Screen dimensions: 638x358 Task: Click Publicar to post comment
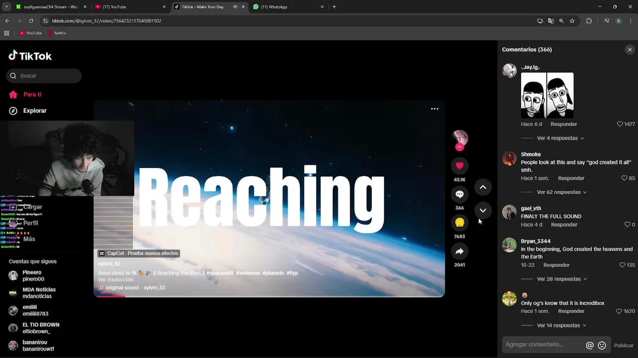[x=624, y=346]
